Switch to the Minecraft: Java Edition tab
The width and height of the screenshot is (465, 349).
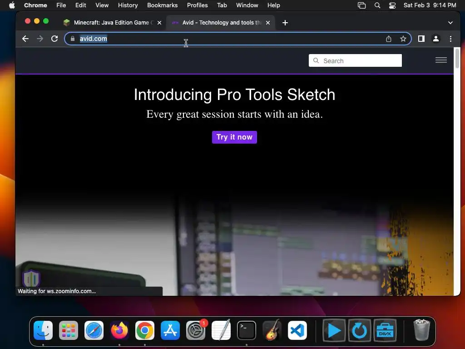[x=113, y=23]
